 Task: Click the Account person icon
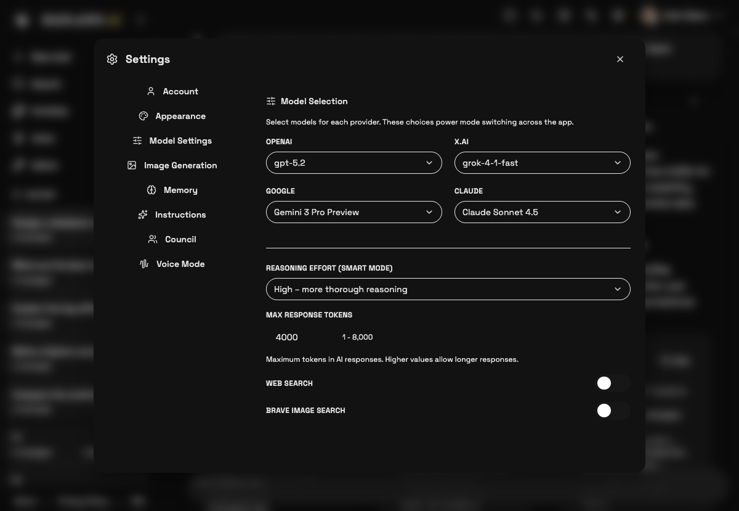[x=151, y=91]
